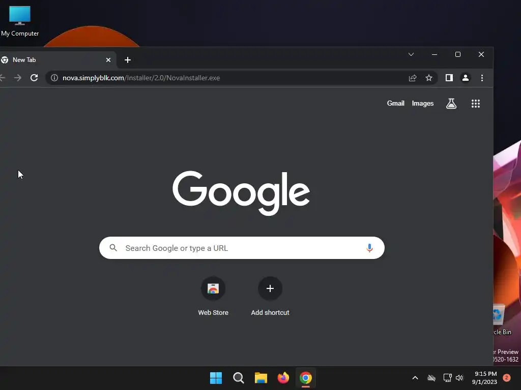
Task: Close the New Tab tab
Action: click(108, 60)
